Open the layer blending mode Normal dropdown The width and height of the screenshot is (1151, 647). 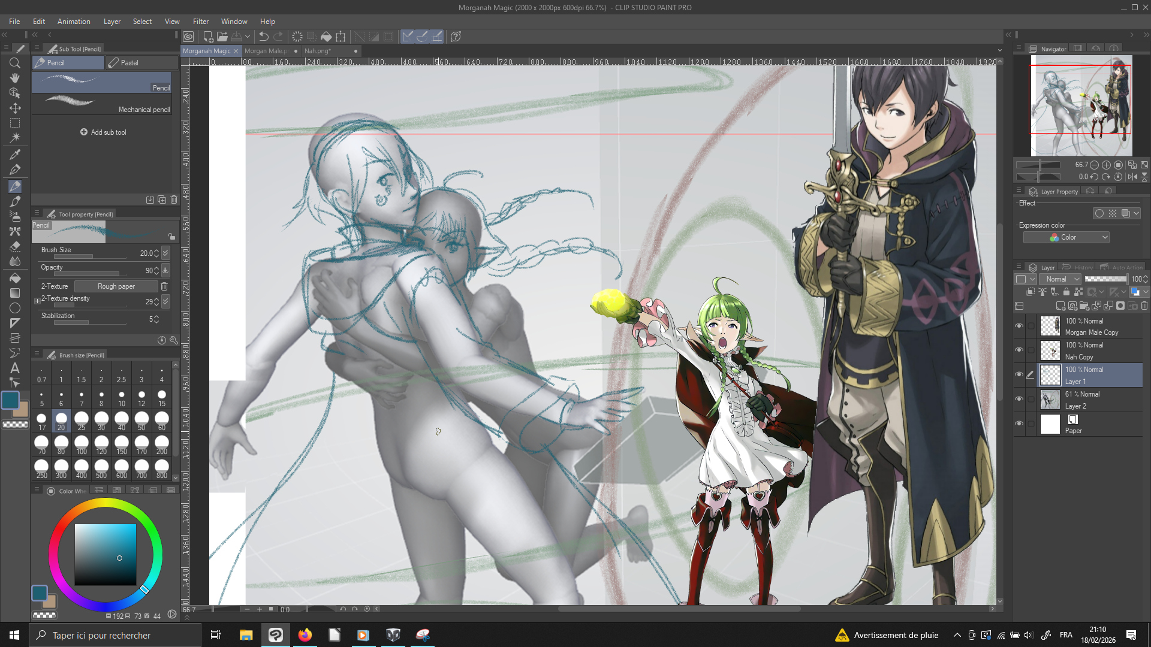tap(1061, 279)
